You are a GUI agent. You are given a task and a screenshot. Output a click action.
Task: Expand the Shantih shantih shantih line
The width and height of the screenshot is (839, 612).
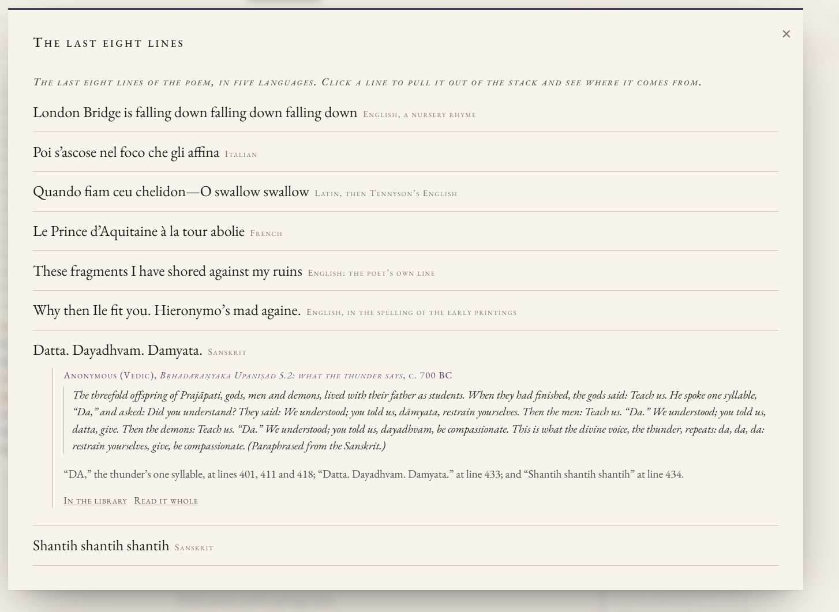coord(405,546)
